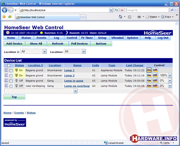
Task: Click the Refresh page button
Action: coord(58,44)
